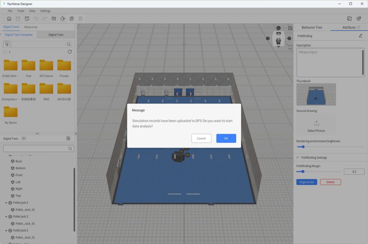The width and height of the screenshot is (368, 244).
Task: Cancel the Message dialog
Action: (x=201, y=138)
